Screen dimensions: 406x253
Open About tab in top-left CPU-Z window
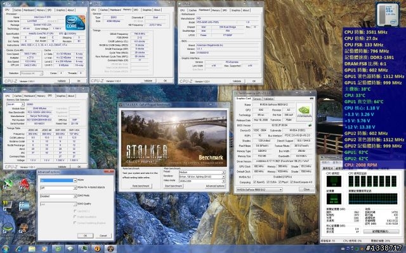pos(70,10)
